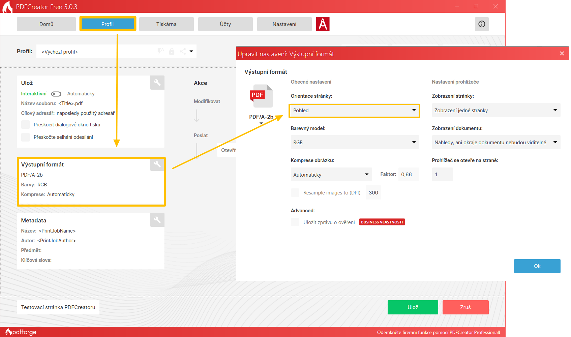Click the PDF/A-2b file format icon
Screen dimensions: 571x337
click(261, 96)
